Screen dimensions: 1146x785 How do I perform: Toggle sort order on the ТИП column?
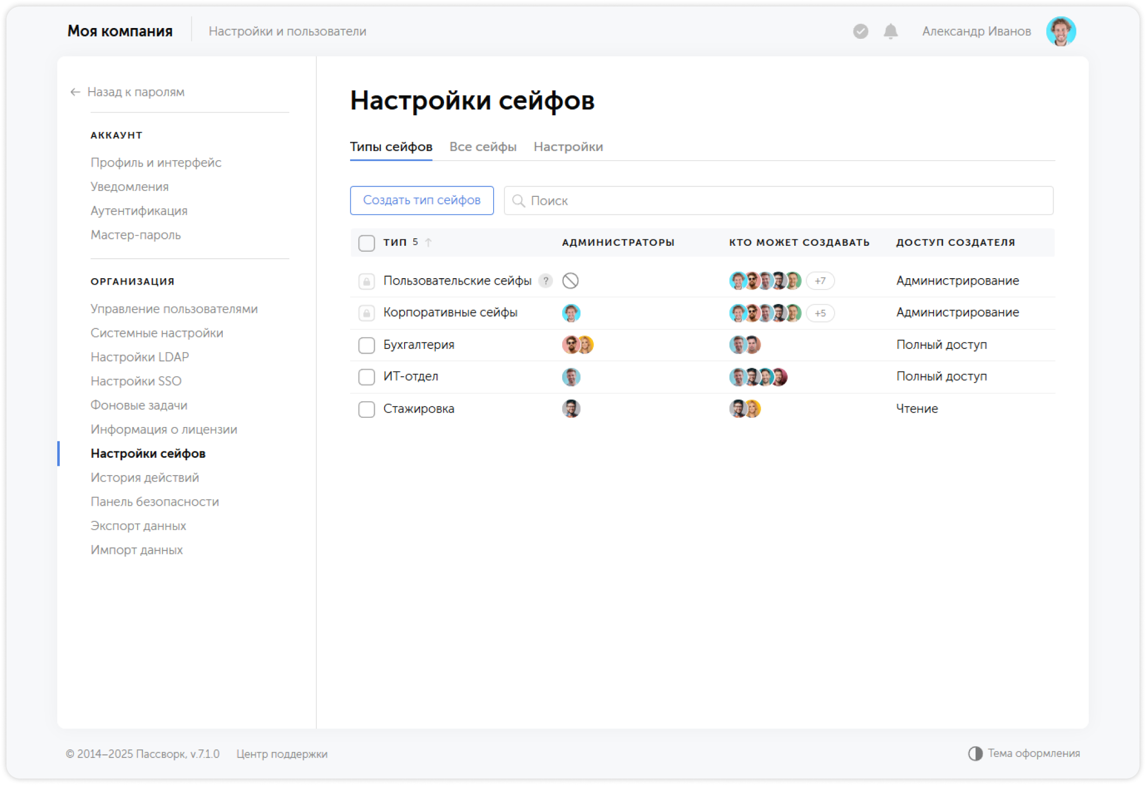(428, 242)
